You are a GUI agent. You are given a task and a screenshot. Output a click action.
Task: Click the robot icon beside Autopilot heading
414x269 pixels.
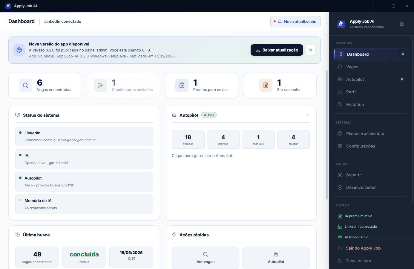coord(174,115)
